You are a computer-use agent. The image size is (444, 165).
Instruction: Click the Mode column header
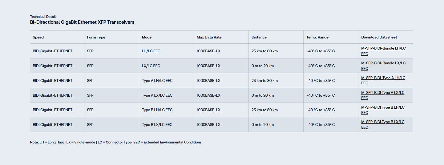(147, 37)
